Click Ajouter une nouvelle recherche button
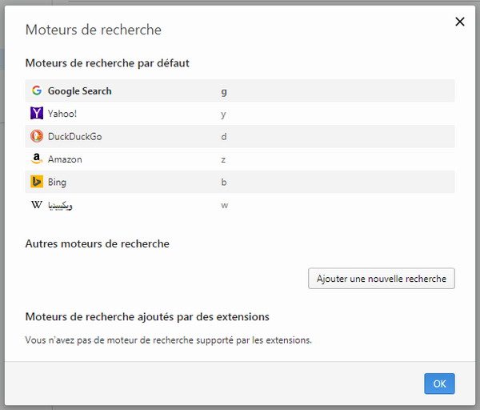 [382, 279]
